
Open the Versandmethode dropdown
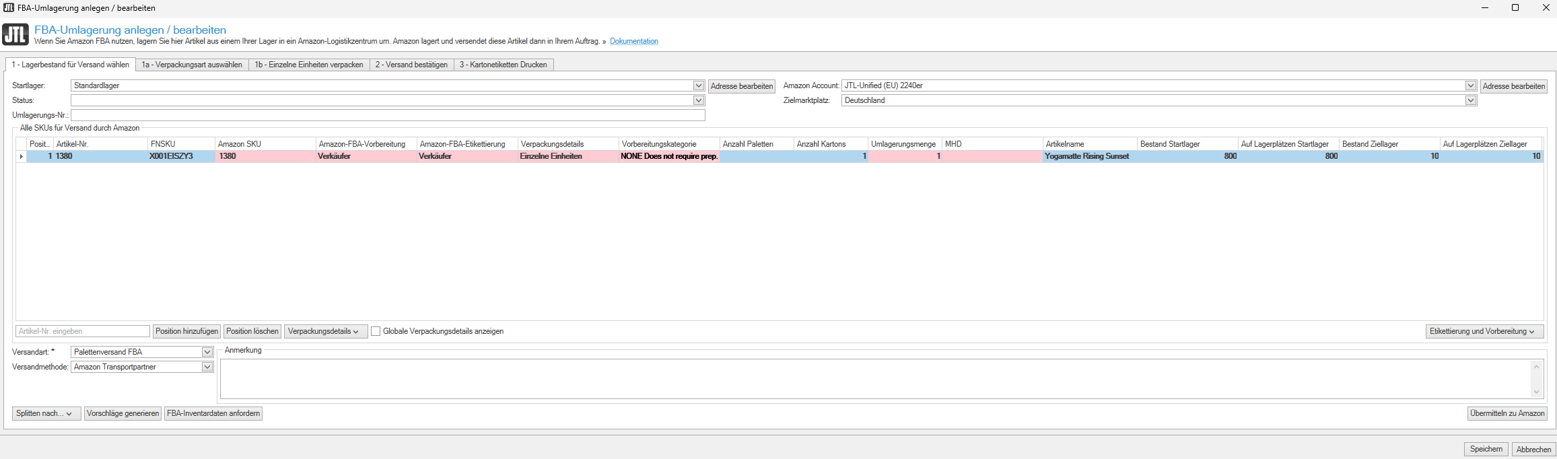207,367
